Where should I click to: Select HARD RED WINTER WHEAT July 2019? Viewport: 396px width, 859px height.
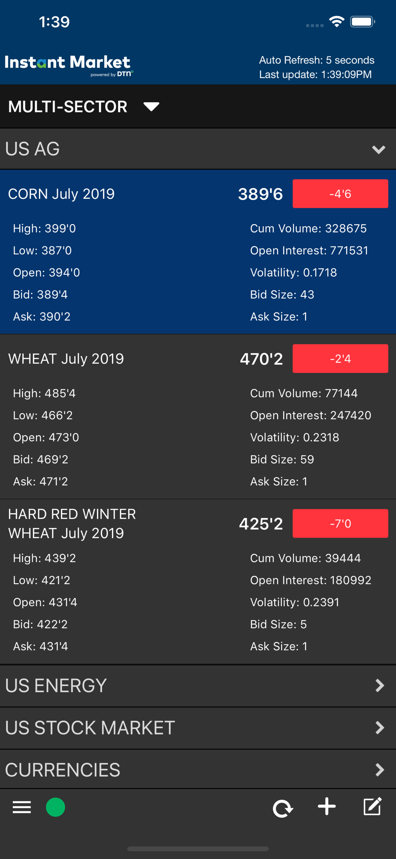(x=198, y=582)
